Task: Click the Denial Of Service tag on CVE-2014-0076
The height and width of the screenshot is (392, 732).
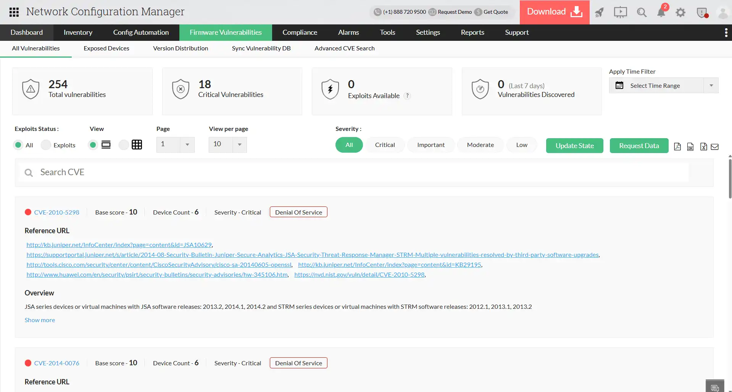Action: pyautogui.click(x=298, y=363)
